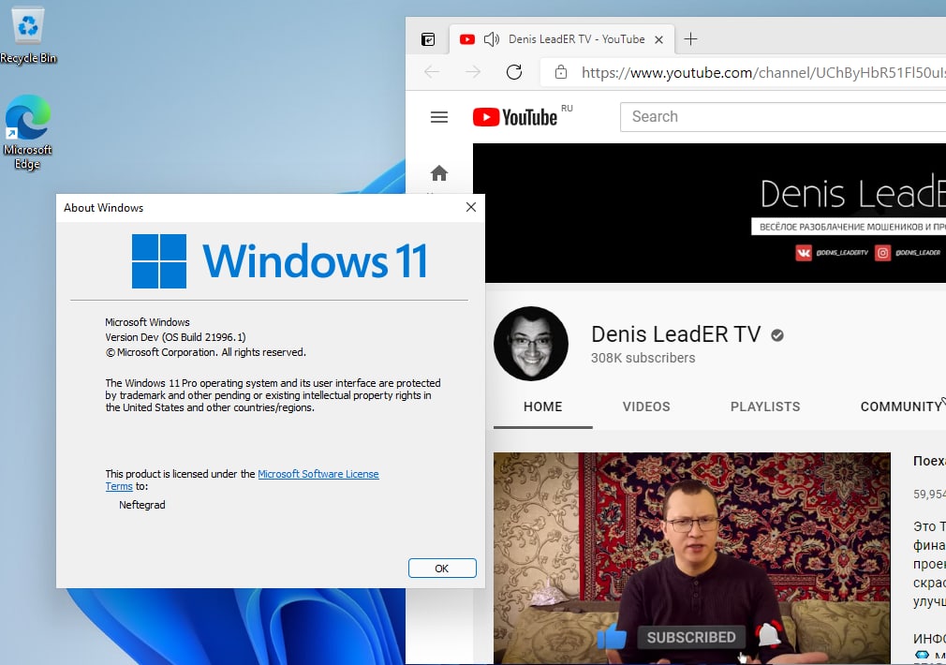Click the YouTube logo
The image size is (946, 665).
point(514,116)
